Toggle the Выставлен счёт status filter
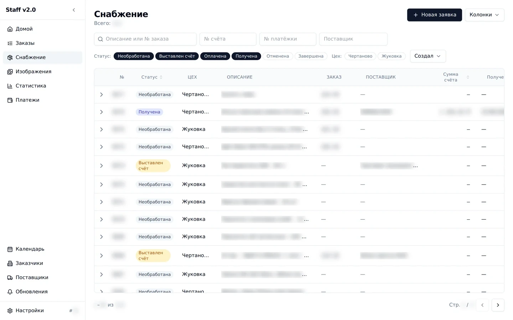513x320 pixels. [x=177, y=56]
